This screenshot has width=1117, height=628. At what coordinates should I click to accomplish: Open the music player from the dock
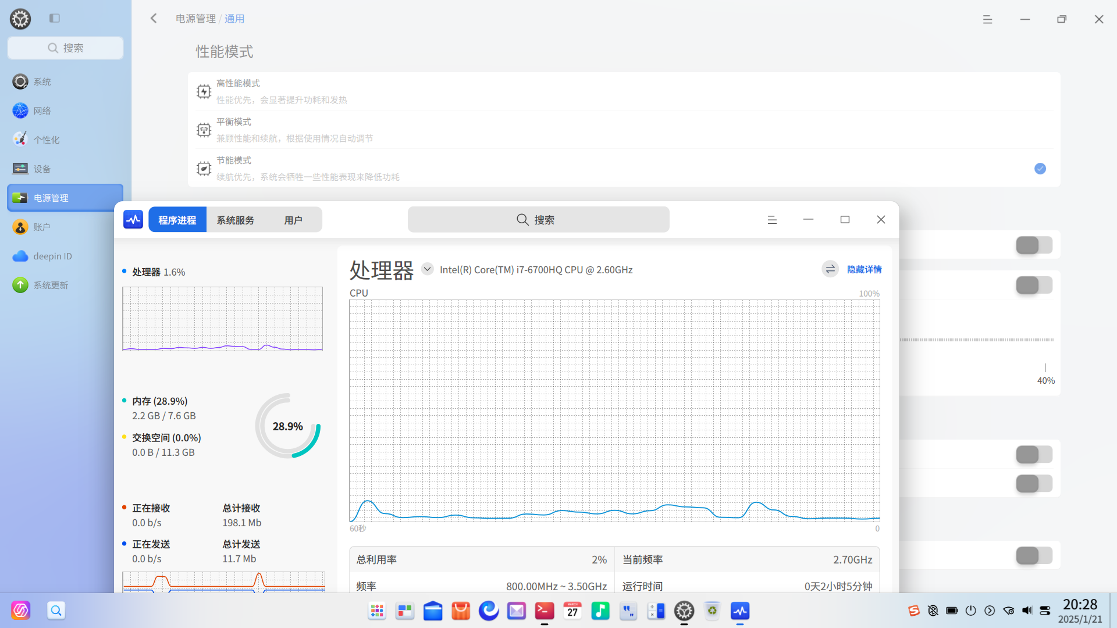[x=600, y=611]
